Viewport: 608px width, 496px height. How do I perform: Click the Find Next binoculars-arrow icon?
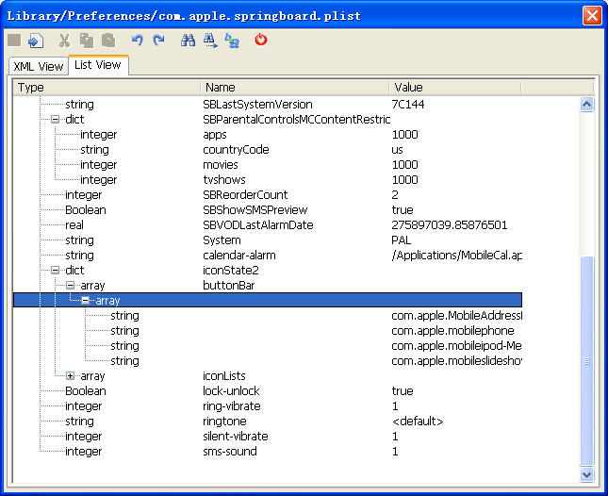(210, 41)
